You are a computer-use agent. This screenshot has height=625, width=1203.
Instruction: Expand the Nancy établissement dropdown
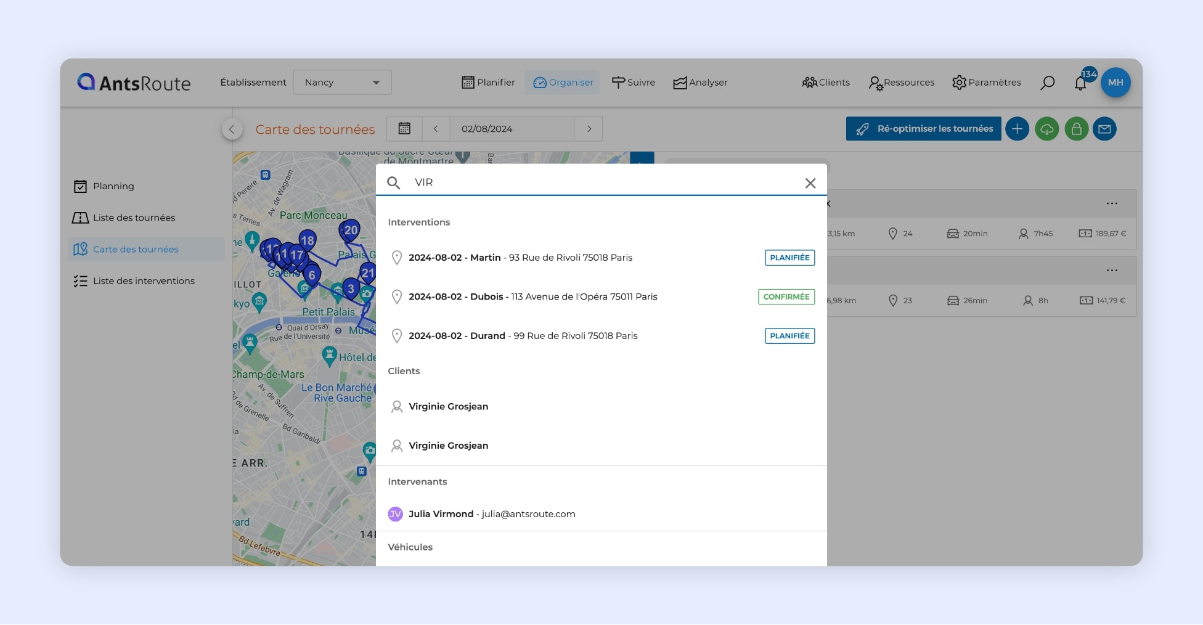click(x=342, y=83)
